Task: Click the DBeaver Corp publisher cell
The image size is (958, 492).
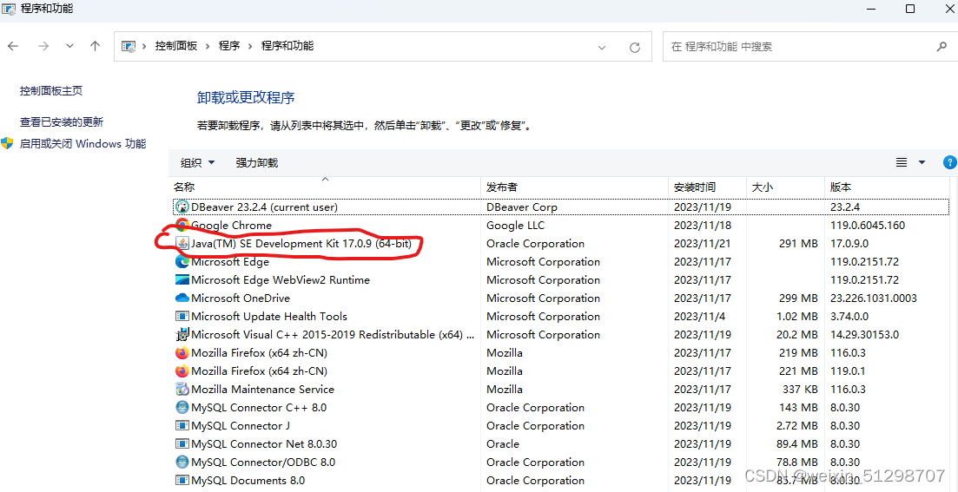Action: tap(522, 207)
